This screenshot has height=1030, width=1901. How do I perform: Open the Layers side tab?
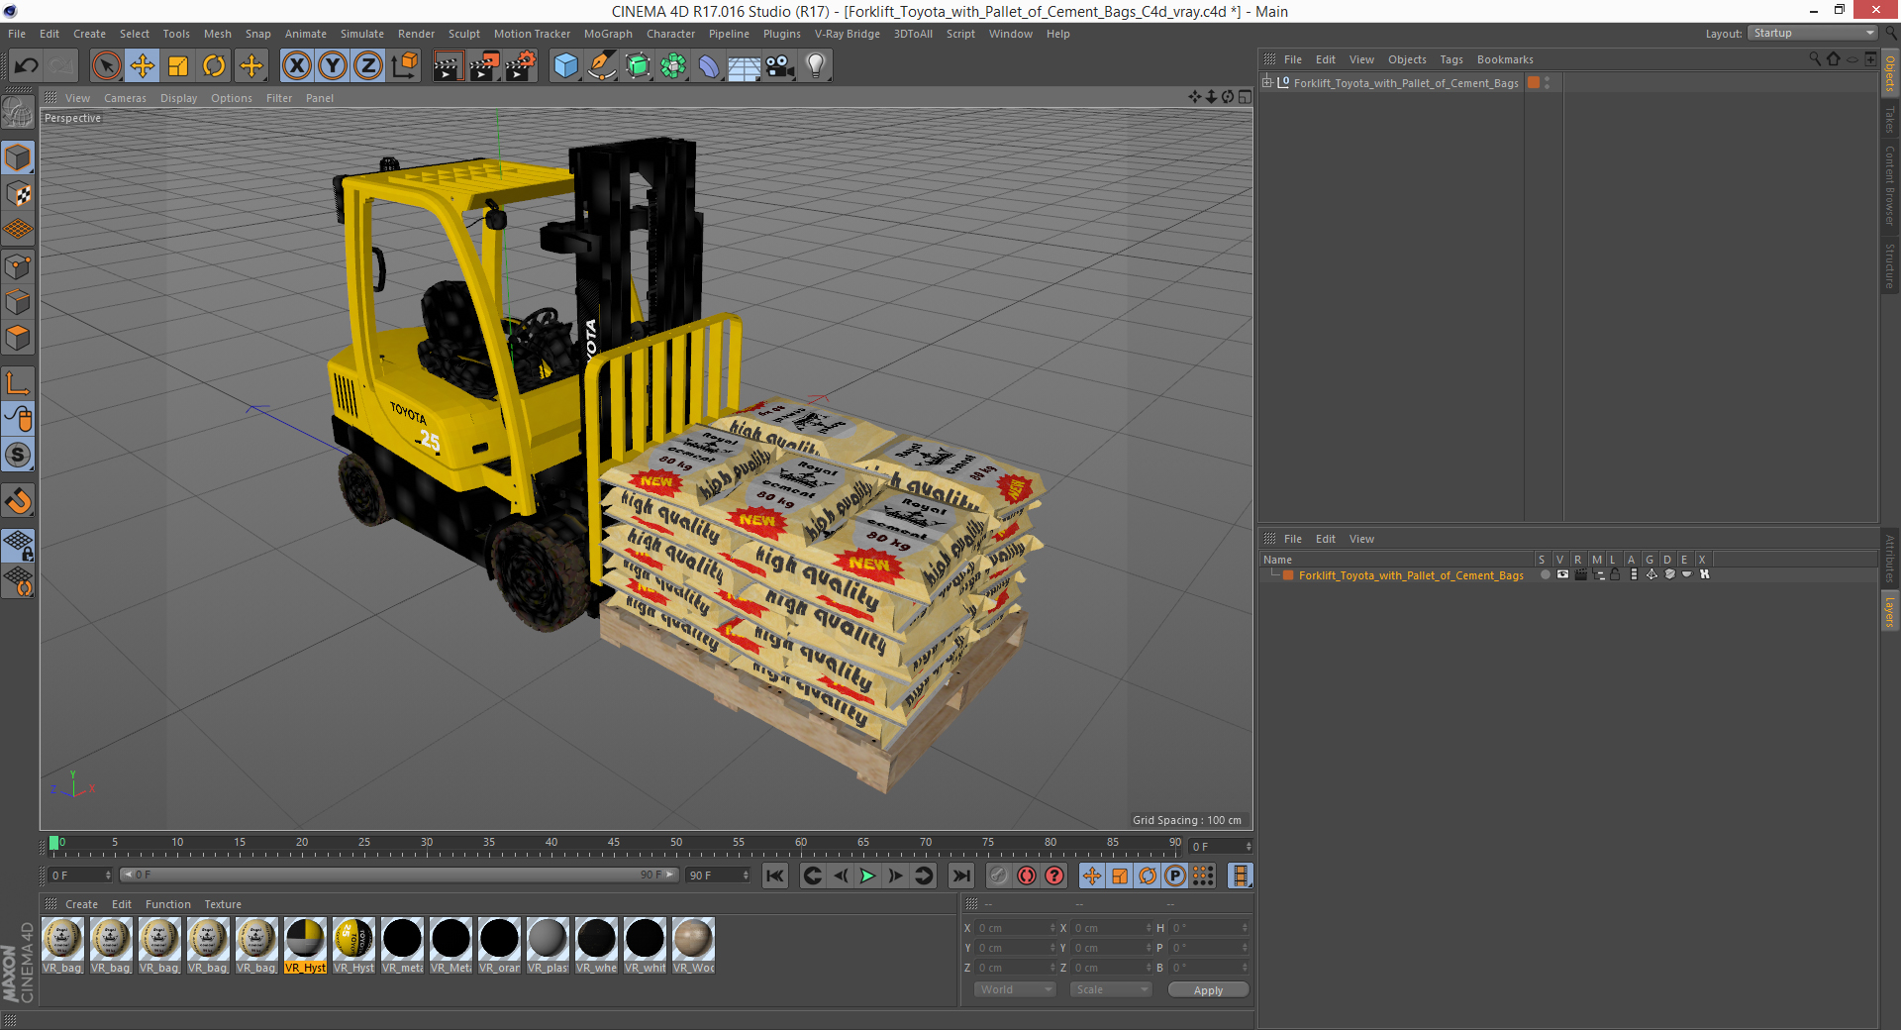tap(1889, 612)
